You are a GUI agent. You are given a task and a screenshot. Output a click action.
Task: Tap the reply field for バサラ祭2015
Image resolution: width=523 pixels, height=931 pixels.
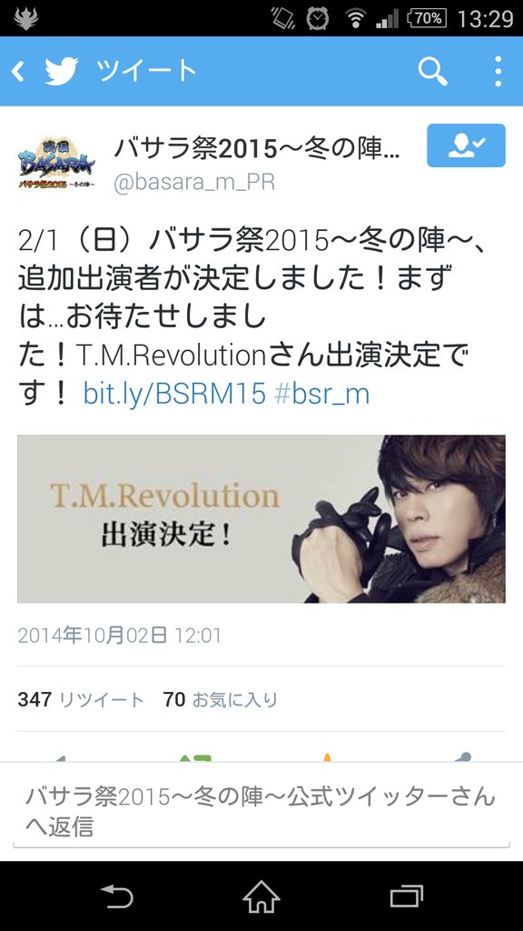click(x=261, y=811)
